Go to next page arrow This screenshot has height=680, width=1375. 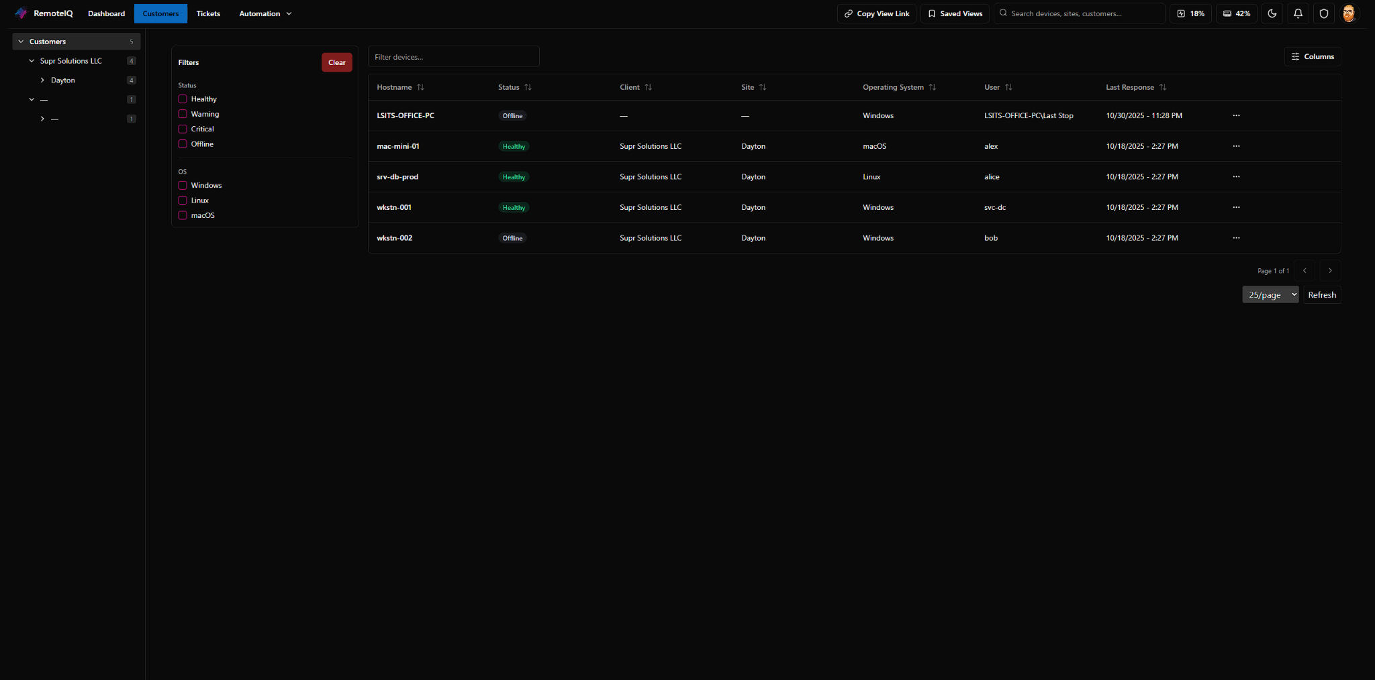coord(1330,271)
